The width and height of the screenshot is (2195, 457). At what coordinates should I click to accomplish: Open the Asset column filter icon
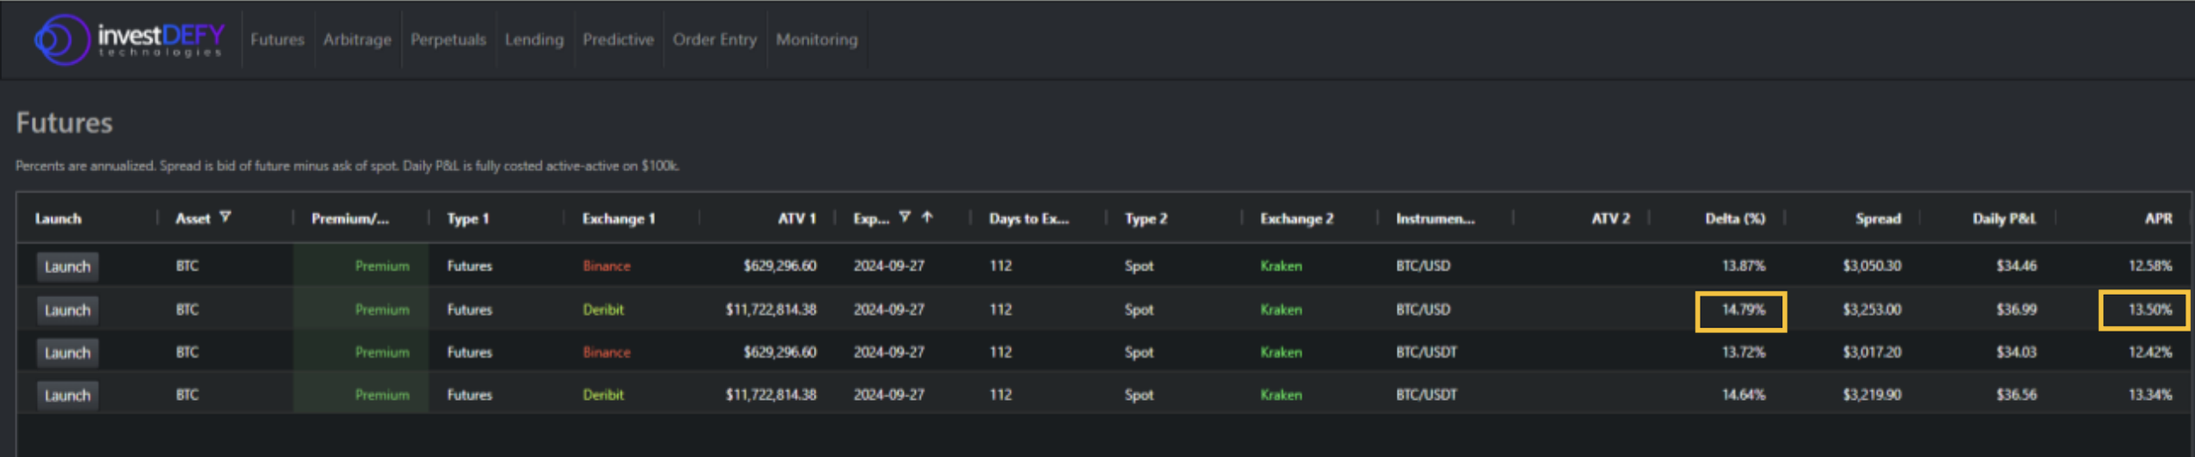pos(226,217)
